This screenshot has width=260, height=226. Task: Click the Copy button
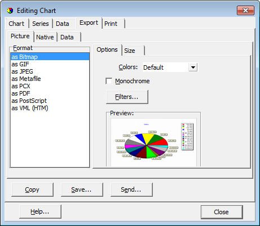pyautogui.click(x=32, y=189)
